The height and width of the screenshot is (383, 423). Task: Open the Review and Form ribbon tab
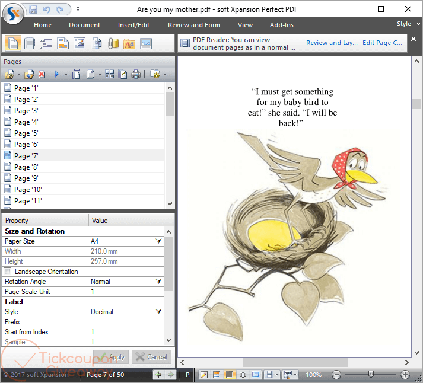(x=194, y=25)
